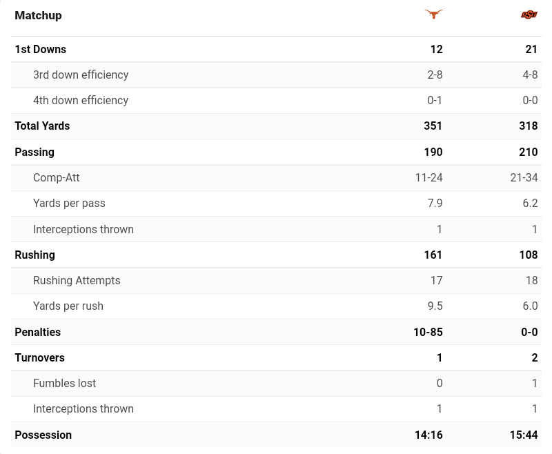Click the Comp-Att row label
The height and width of the screenshot is (454, 552).
tap(57, 177)
